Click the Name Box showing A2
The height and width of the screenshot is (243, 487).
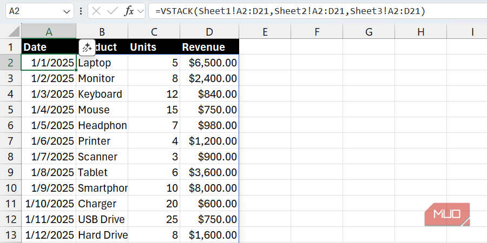pyautogui.click(x=32, y=11)
